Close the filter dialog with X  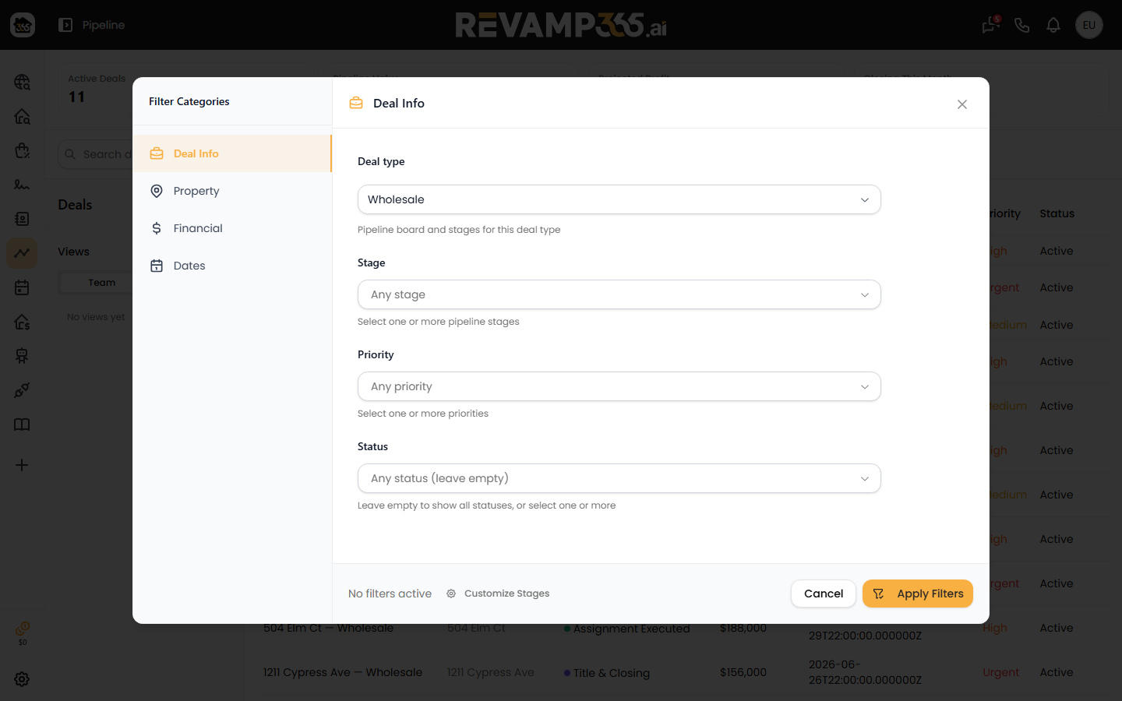pyautogui.click(x=962, y=104)
